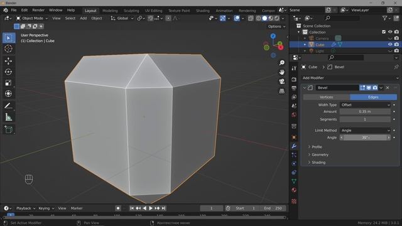Select the Rotate tool
Image resolution: width=402 pixels, height=226 pixels.
click(8, 72)
